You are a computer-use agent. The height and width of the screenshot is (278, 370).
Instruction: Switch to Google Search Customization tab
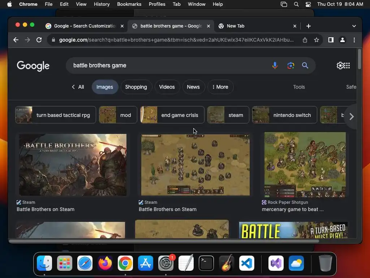(85, 26)
